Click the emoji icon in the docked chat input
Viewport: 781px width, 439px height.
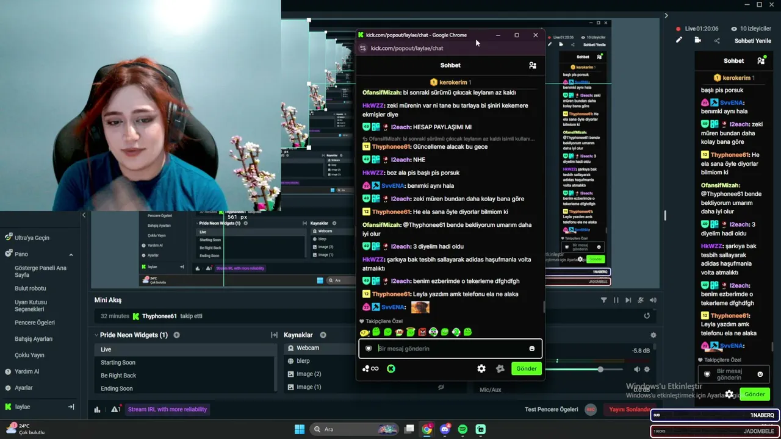pyautogui.click(x=760, y=374)
